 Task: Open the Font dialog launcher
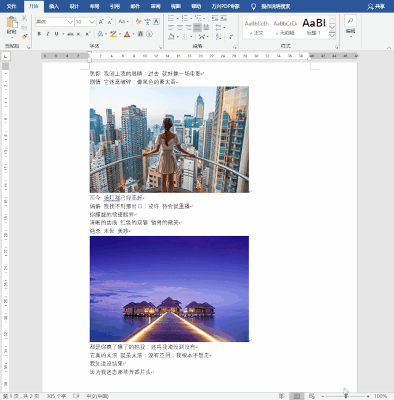click(160, 47)
